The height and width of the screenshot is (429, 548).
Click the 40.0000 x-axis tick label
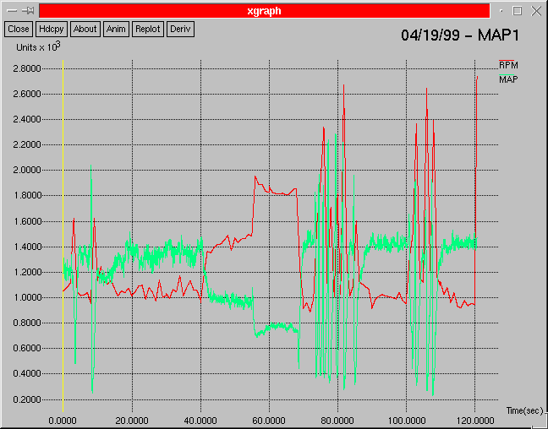click(200, 421)
